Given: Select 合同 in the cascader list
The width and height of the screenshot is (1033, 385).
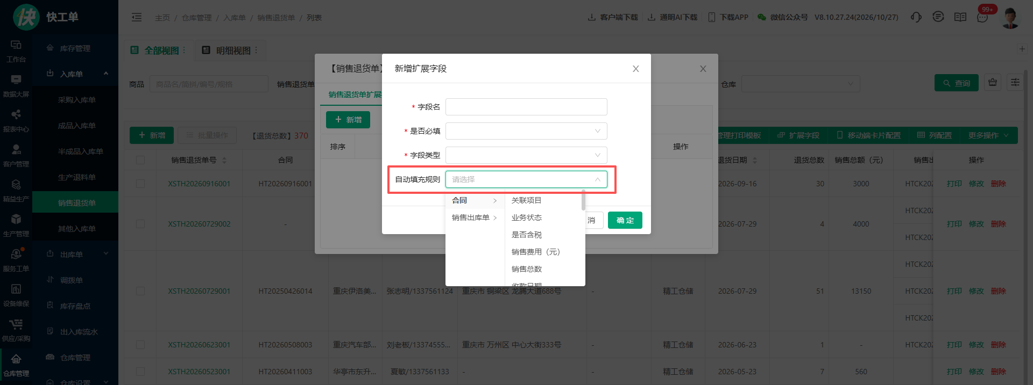Looking at the screenshot, I should coord(475,200).
